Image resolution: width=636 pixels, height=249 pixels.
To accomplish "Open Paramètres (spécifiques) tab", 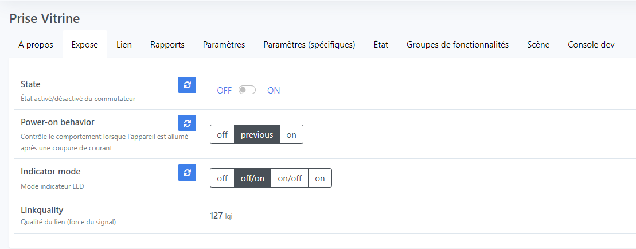I will coord(310,45).
